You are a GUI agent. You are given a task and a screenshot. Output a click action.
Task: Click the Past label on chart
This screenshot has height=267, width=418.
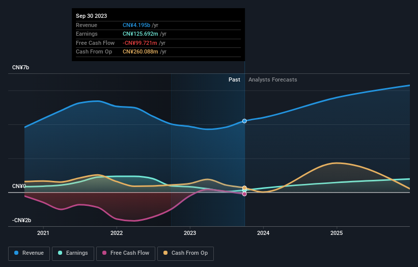tap(234, 80)
